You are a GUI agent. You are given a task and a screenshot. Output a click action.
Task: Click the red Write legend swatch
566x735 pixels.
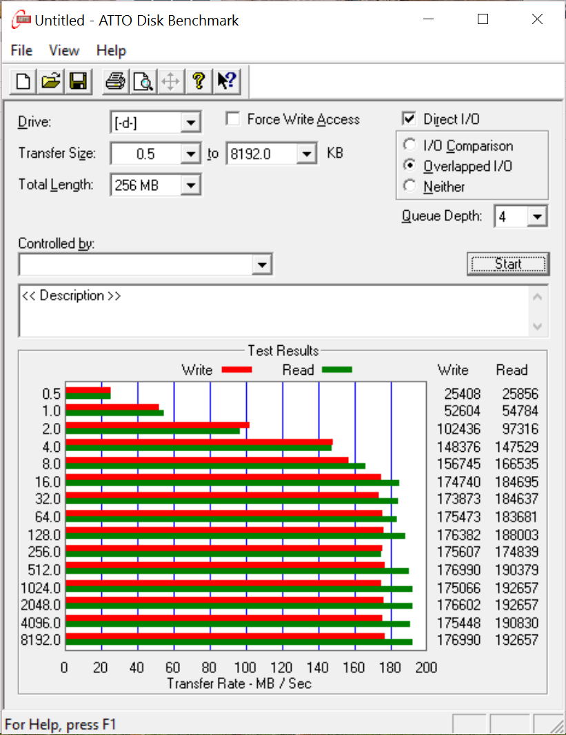pyautogui.click(x=236, y=370)
